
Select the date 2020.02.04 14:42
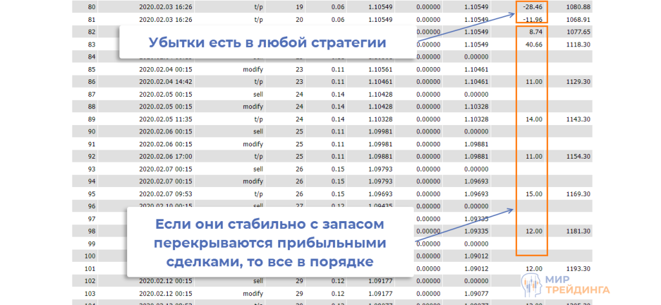(x=165, y=81)
